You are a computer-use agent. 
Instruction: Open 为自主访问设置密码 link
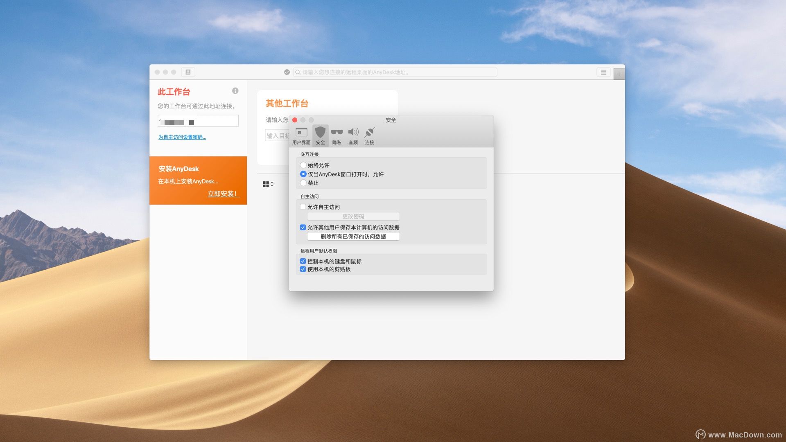pyautogui.click(x=182, y=137)
